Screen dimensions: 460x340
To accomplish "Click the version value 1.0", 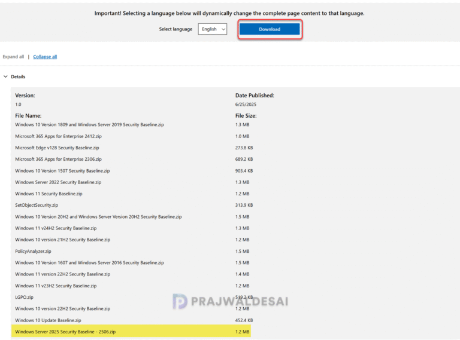I will click(18, 105).
